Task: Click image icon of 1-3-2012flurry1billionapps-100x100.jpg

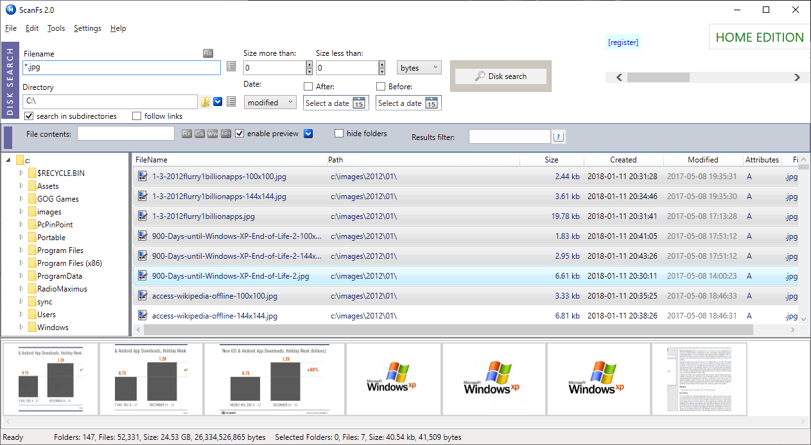Action: [143, 177]
